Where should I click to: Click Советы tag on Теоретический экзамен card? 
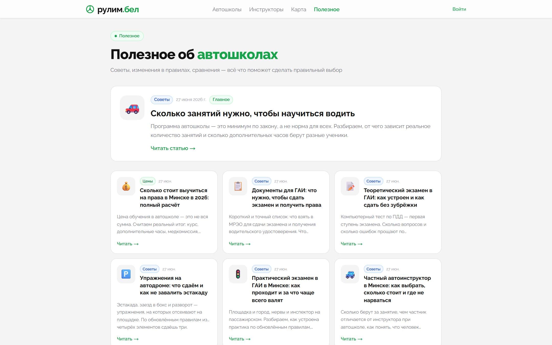[x=373, y=181]
